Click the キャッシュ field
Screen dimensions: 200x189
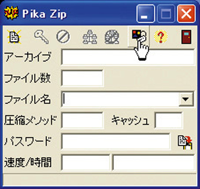pos(169,120)
